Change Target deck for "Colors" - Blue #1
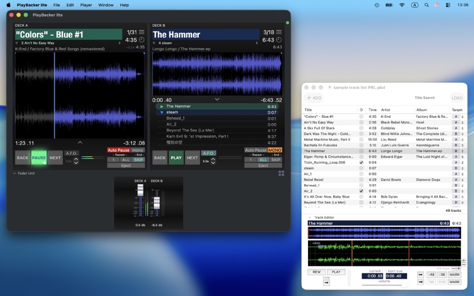The width and height of the screenshot is (474, 296). click(x=457, y=117)
